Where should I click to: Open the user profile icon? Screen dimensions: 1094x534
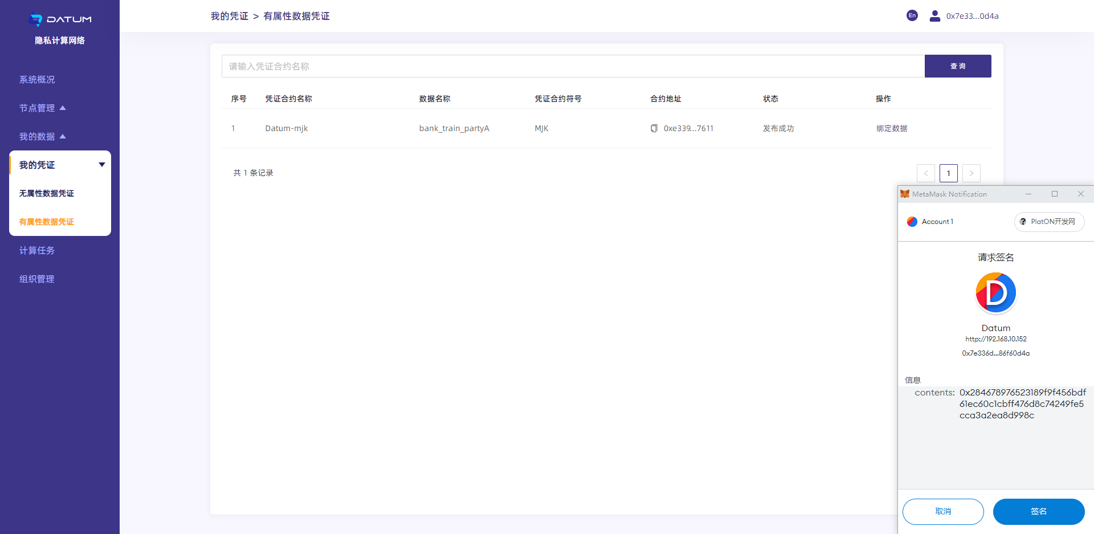click(935, 16)
